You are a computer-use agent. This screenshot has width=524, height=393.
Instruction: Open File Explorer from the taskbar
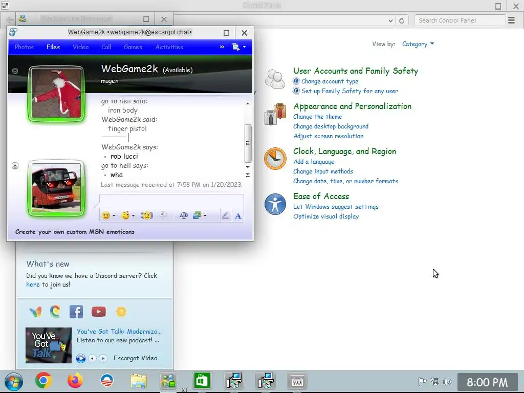pyautogui.click(x=139, y=381)
